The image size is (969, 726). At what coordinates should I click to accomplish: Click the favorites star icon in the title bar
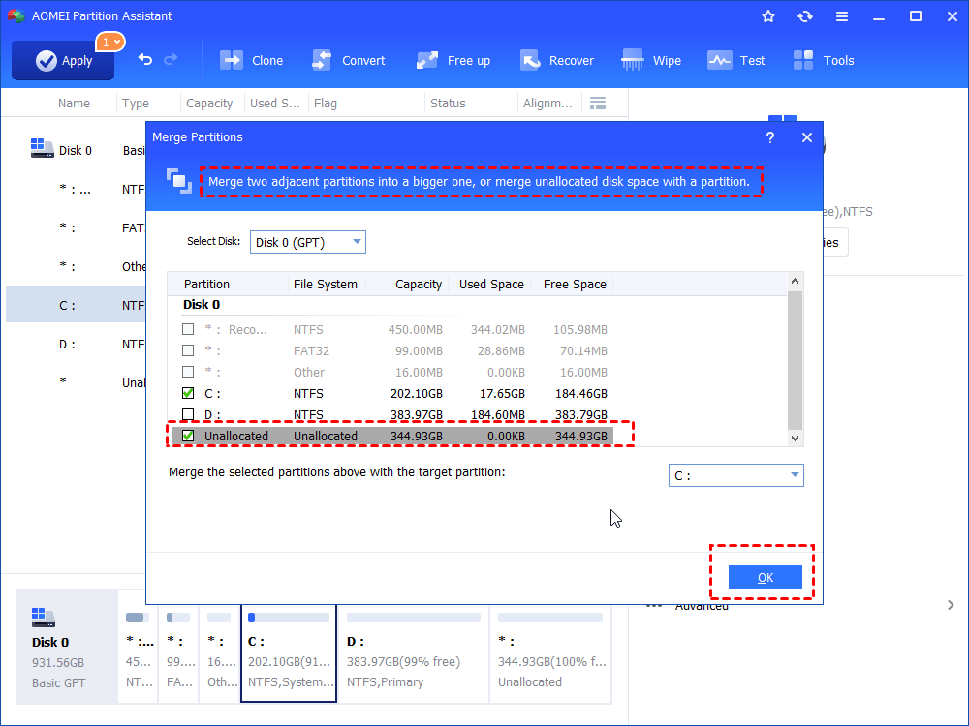[768, 16]
